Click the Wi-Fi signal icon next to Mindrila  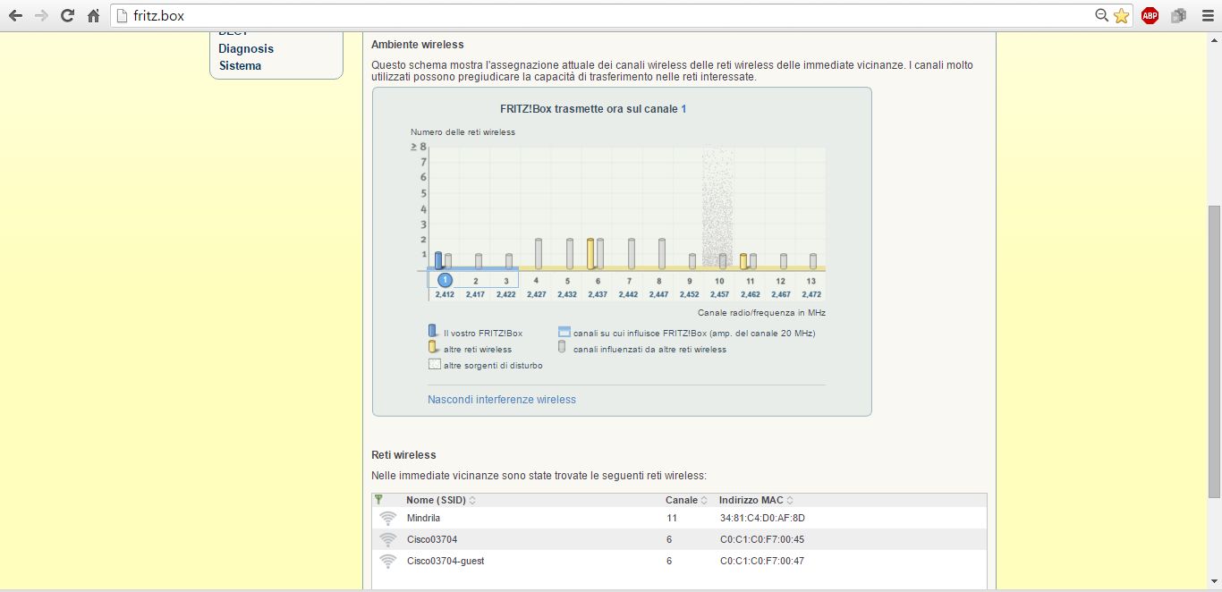pyautogui.click(x=387, y=518)
